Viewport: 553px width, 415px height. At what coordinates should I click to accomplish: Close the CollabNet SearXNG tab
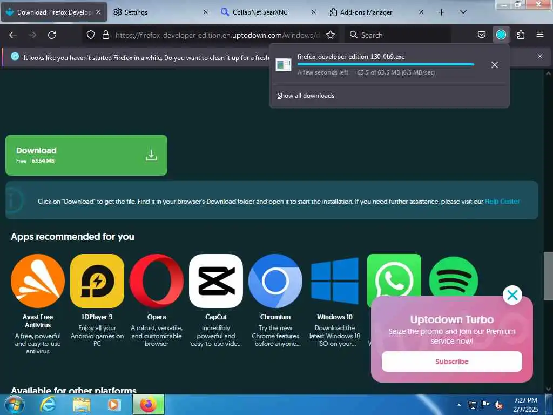[314, 12]
